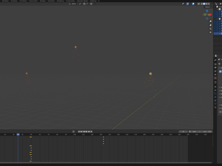Image resolution: width=222 pixels, height=166 pixels.
Task: Jump to previous keyframe
Action: [81, 131]
